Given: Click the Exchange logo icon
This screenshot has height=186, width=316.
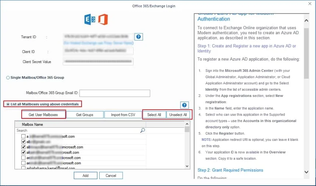Looking at the screenshot, I should (90, 19).
